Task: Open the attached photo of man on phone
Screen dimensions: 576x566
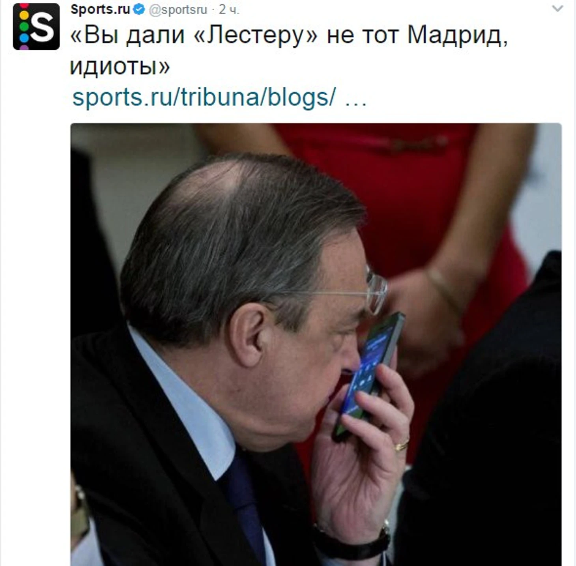Action: point(316,344)
